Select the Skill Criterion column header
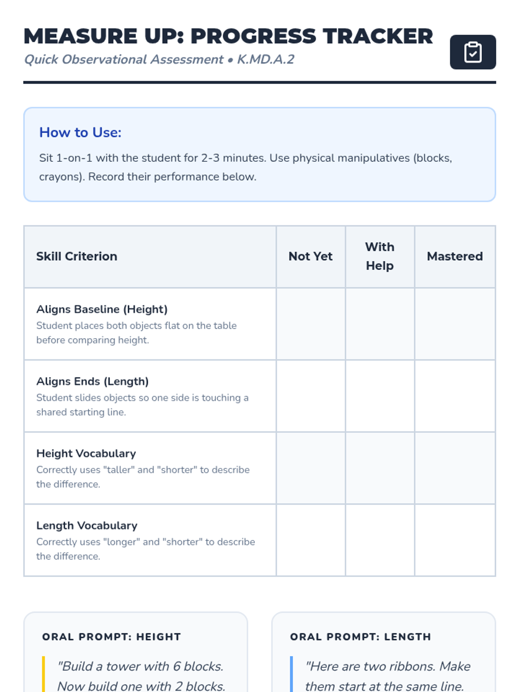519x692 pixels. pyautogui.click(x=77, y=256)
